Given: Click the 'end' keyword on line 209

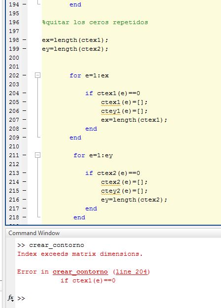Looking at the screenshot, I should coord(75,137).
